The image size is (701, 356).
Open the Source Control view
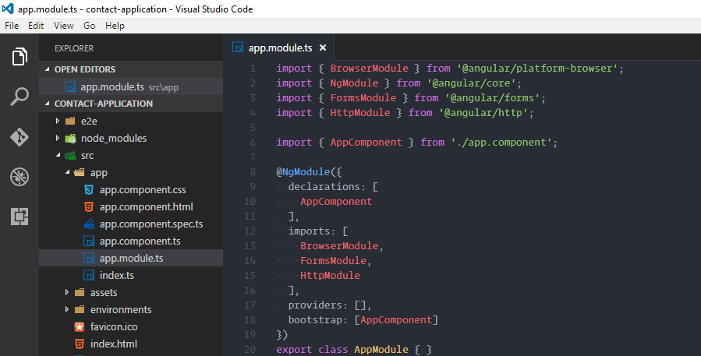point(19,137)
